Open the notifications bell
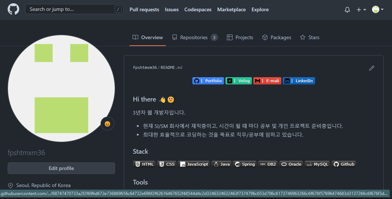The height and width of the screenshot is (199, 392). [x=347, y=10]
